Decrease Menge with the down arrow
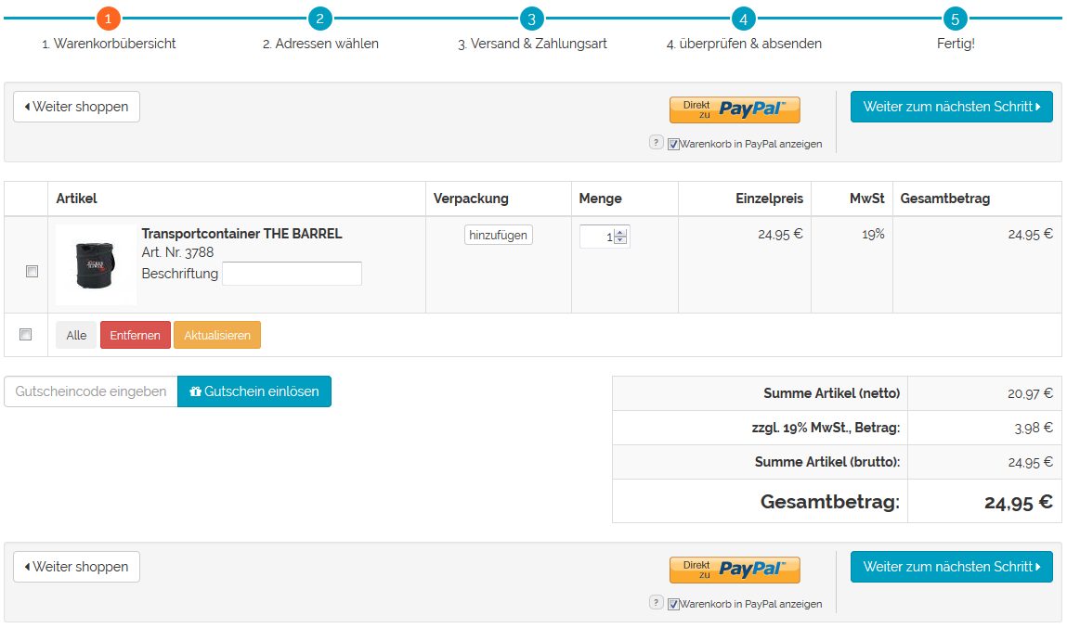The width and height of the screenshot is (1067, 628). [x=621, y=241]
